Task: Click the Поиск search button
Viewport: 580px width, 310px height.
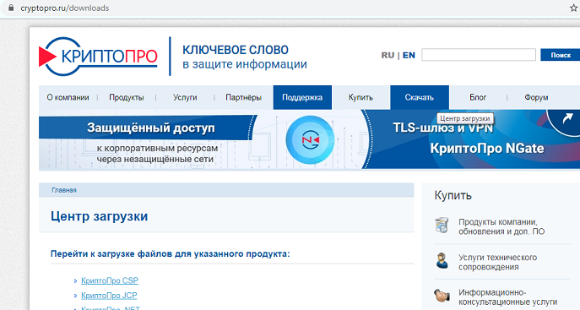Action: pyautogui.click(x=561, y=55)
